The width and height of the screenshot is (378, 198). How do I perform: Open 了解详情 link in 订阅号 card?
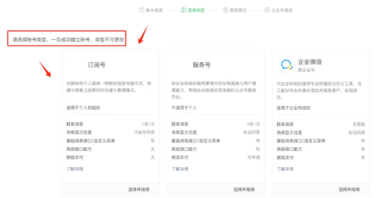(75, 169)
